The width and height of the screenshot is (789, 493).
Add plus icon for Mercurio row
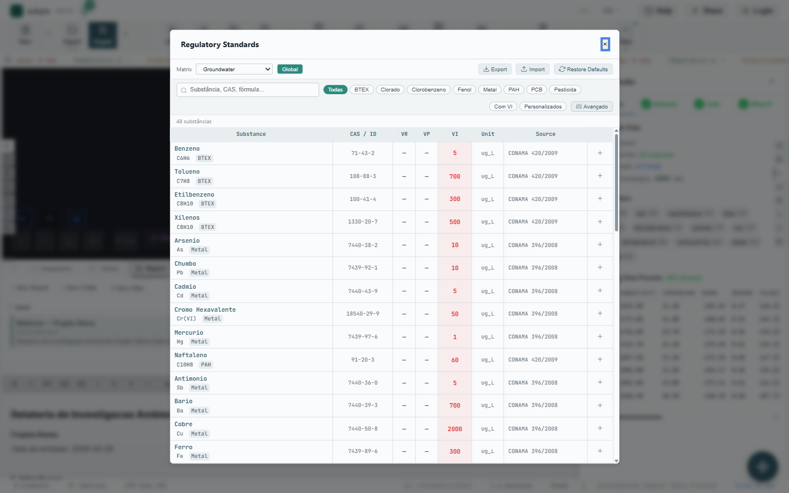click(x=600, y=336)
